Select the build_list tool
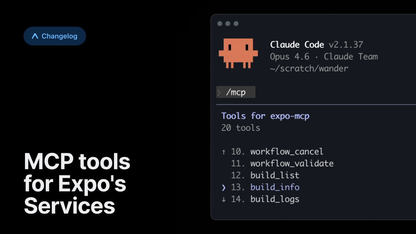The image size is (416, 234). click(275, 175)
